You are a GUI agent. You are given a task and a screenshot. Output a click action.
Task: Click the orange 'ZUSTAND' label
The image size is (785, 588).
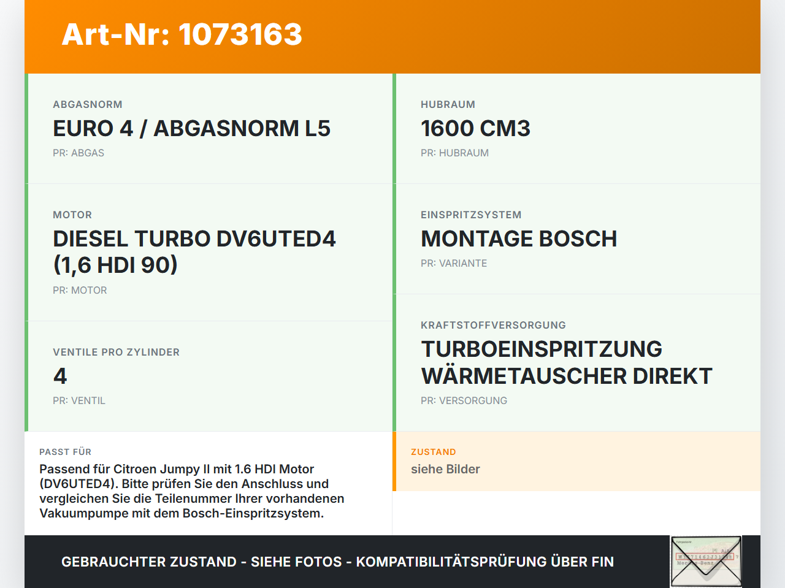coord(434,452)
